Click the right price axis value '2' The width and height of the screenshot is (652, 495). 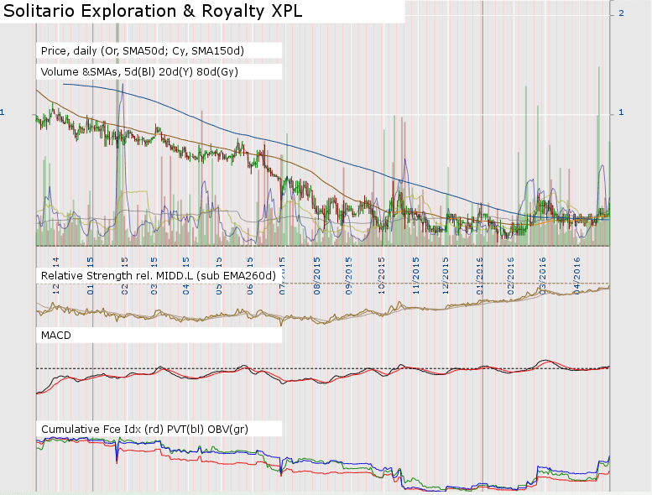pos(621,13)
